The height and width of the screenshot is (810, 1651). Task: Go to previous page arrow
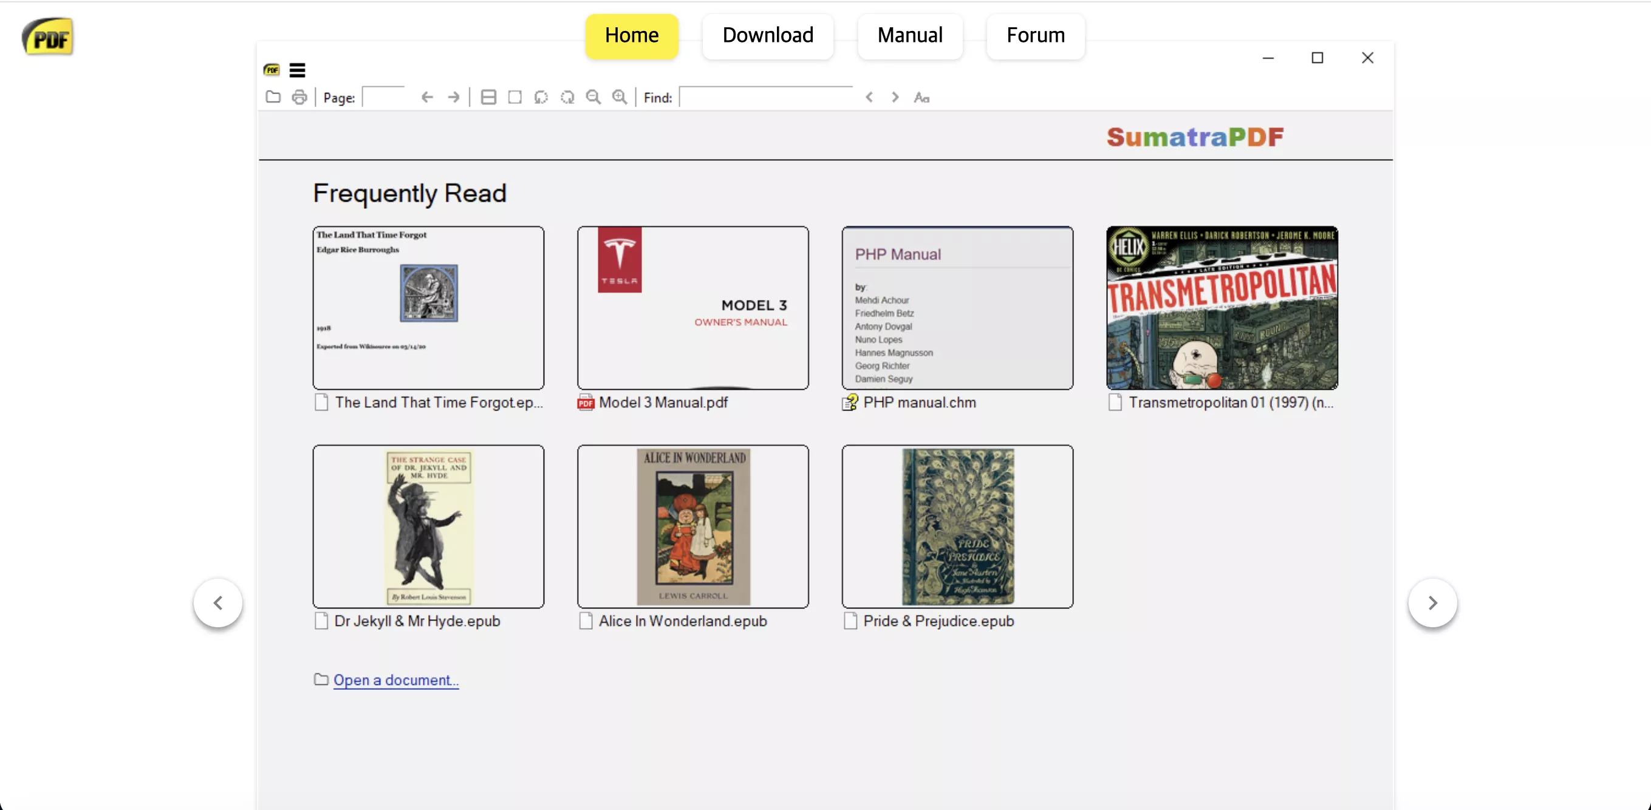coord(427,97)
